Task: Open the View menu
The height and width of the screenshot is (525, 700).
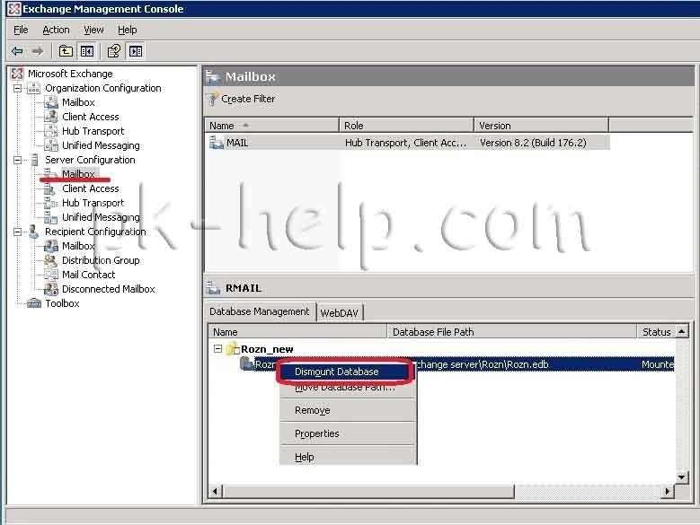Action: (x=93, y=30)
